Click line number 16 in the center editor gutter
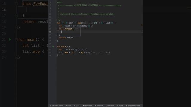Screen dimensions: 191x107 click(x=50, y=32)
